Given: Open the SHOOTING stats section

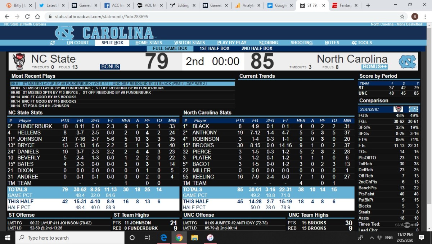Looking at the screenshot, I should click(x=302, y=42).
